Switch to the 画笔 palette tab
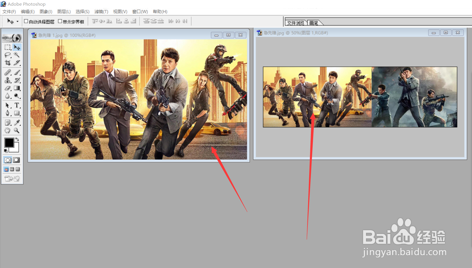Image resolution: width=472 pixels, height=268 pixels. tap(314, 23)
